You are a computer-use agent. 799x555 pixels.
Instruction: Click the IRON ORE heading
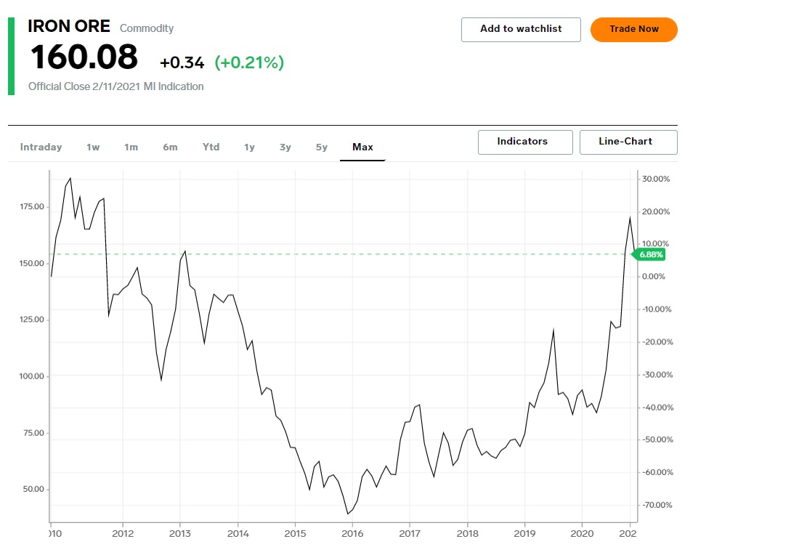tap(69, 27)
